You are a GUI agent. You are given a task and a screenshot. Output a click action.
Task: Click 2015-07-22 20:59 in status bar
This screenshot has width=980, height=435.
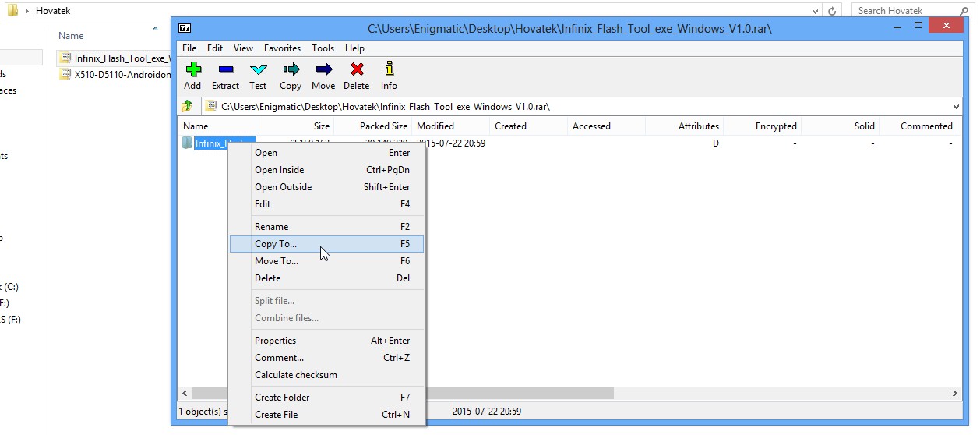487,411
